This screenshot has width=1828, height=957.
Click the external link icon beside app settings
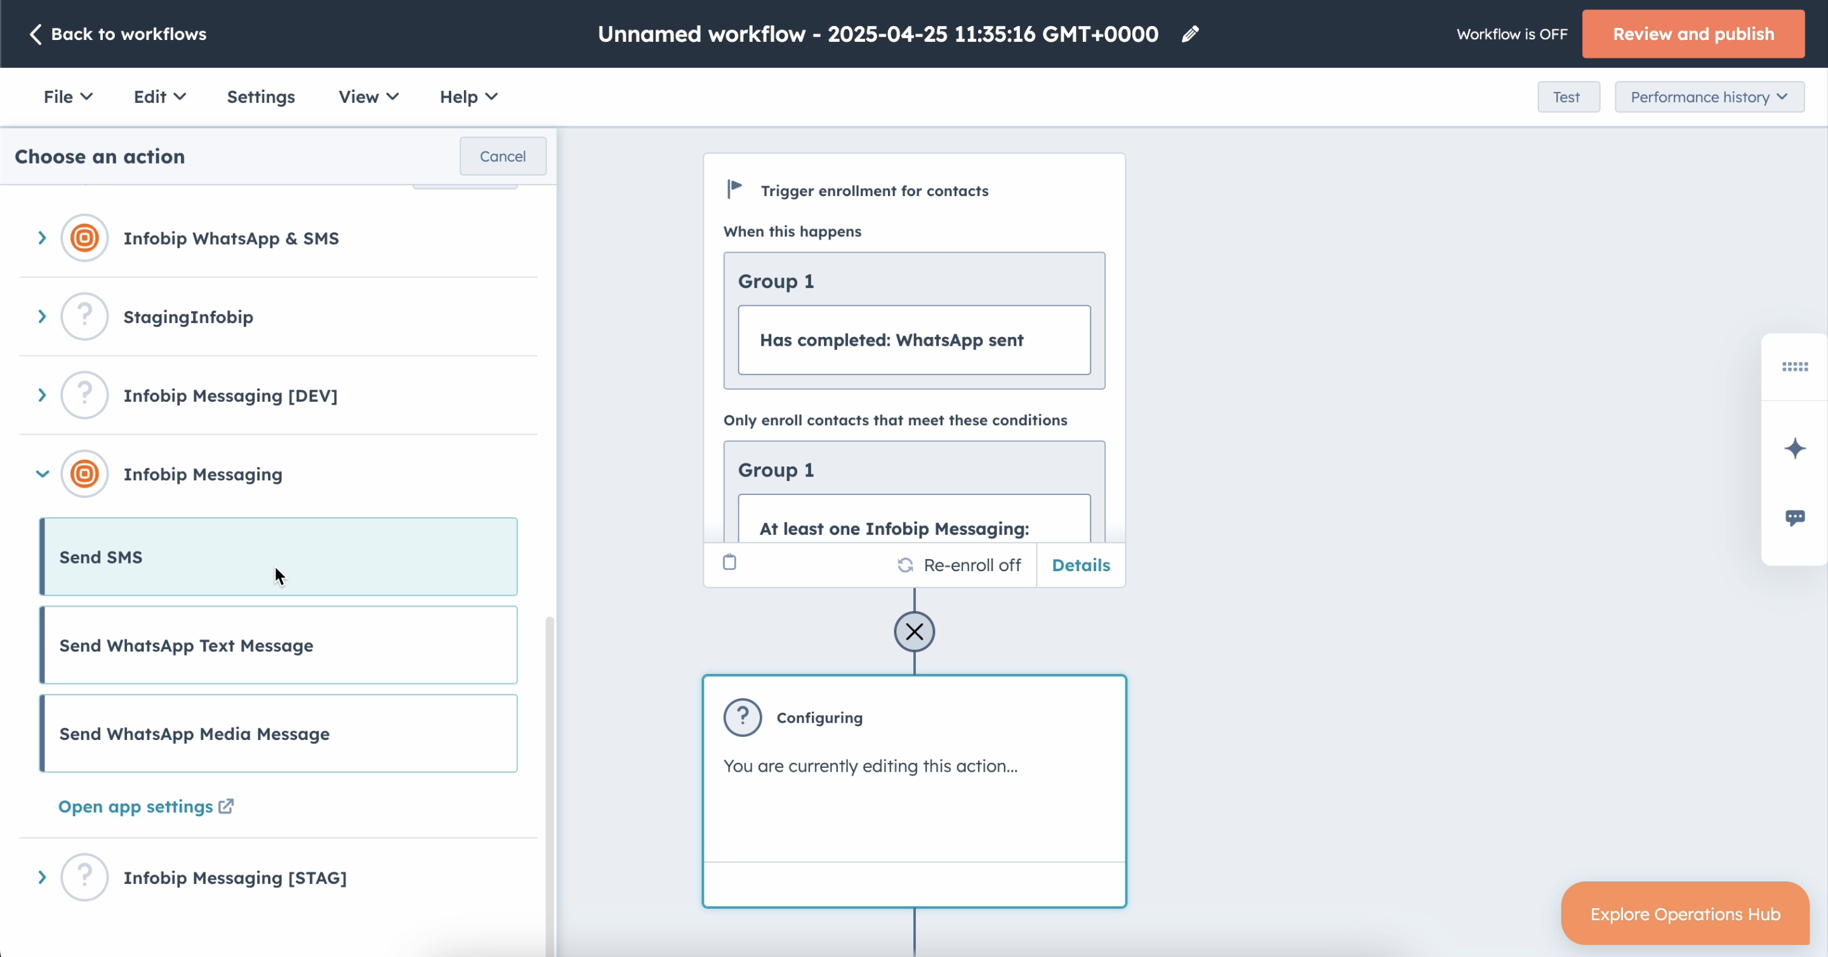pos(227,807)
